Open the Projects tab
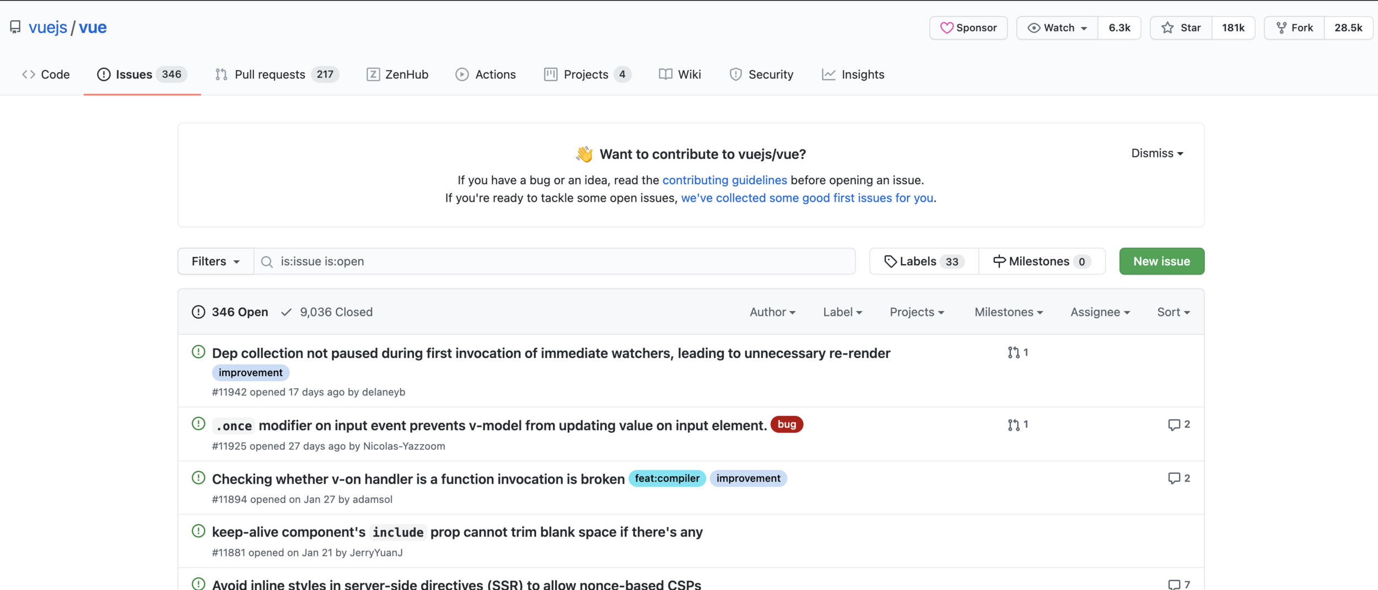The width and height of the screenshot is (1378, 590). pyautogui.click(x=587, y=74)
